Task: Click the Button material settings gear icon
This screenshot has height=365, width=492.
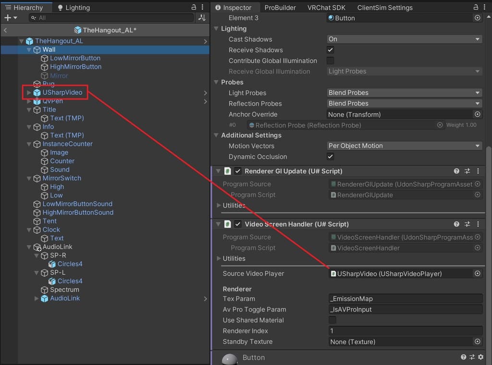Action: [x=480, y=357]
